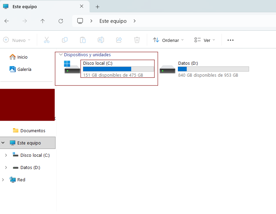Collapse the Dispositivos y unidades group
The width and height of the screenshot is (276, 214).
(61, 55)
